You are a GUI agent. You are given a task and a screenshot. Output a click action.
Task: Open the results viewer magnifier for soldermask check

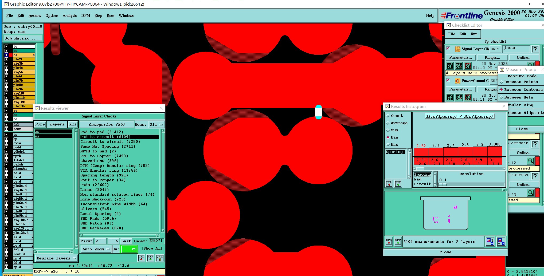531,161
